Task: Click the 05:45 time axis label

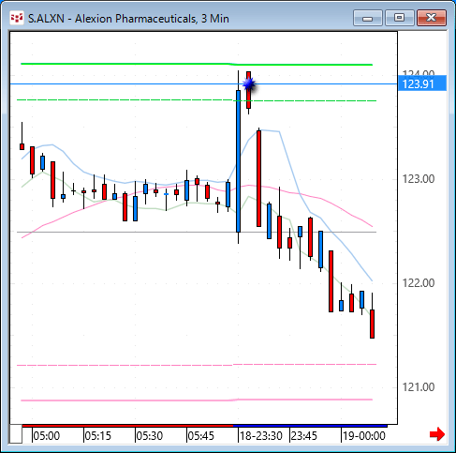Action: (201, 436)
